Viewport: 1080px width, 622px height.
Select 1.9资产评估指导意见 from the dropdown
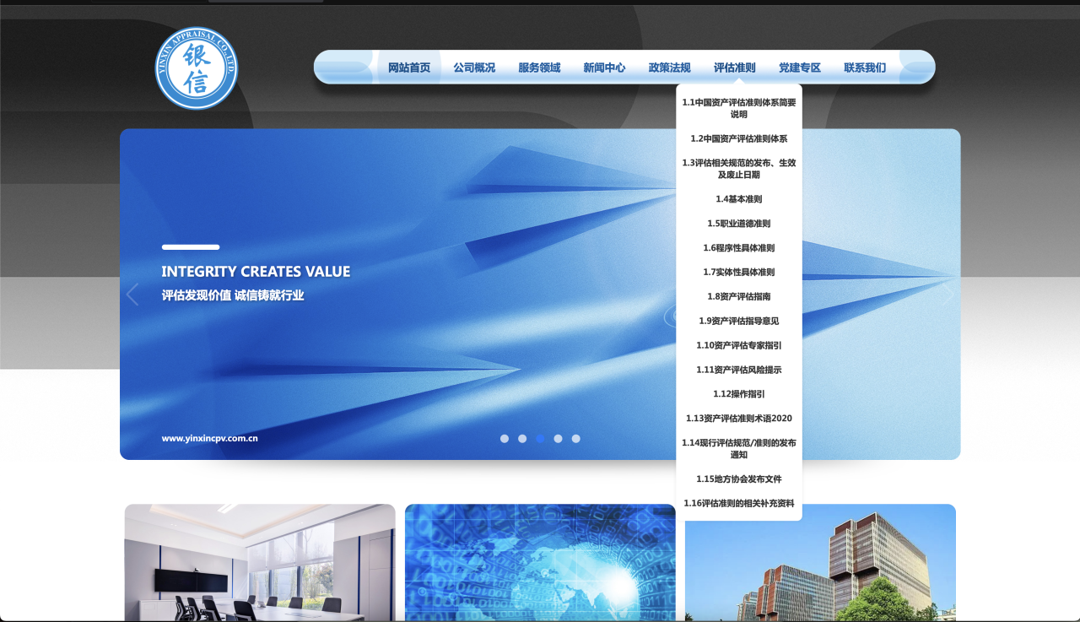pos(739,321)
